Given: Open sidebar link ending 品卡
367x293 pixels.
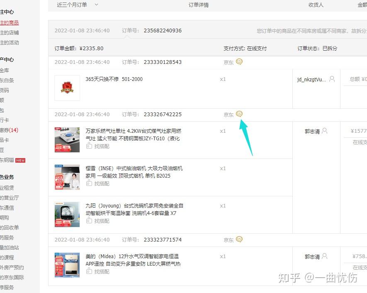Looking at the screenshot, I should [5, 140].
